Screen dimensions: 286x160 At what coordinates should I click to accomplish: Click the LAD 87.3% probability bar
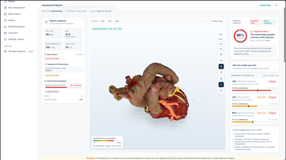click(x=254, y=90)
